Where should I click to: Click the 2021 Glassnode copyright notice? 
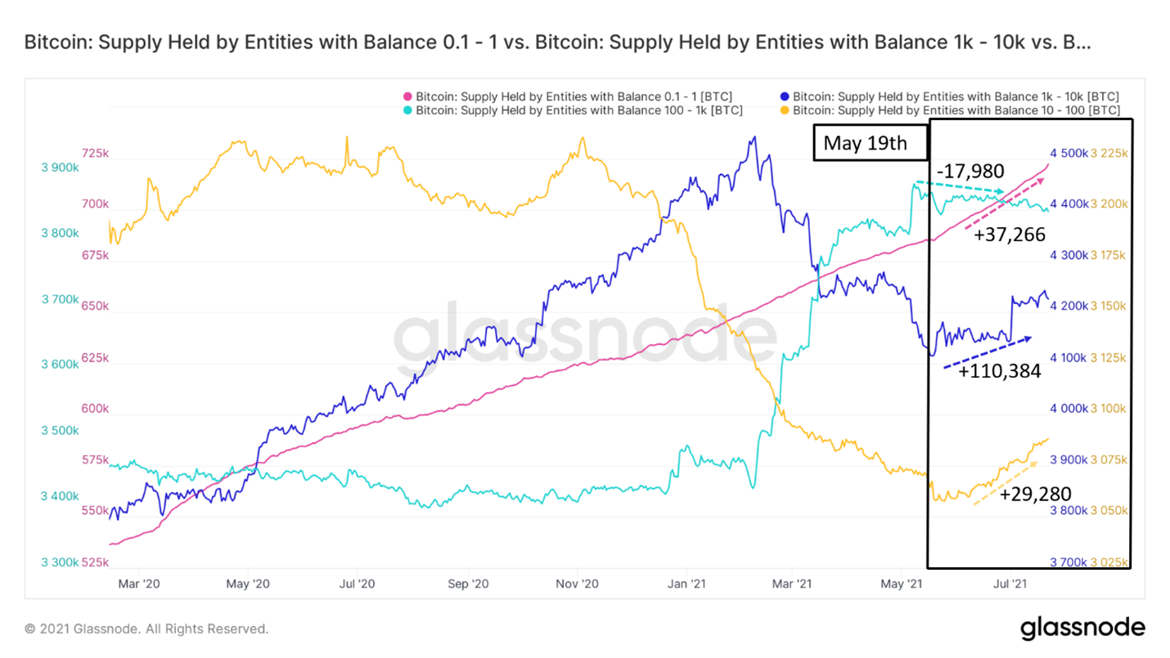point(146,629)
